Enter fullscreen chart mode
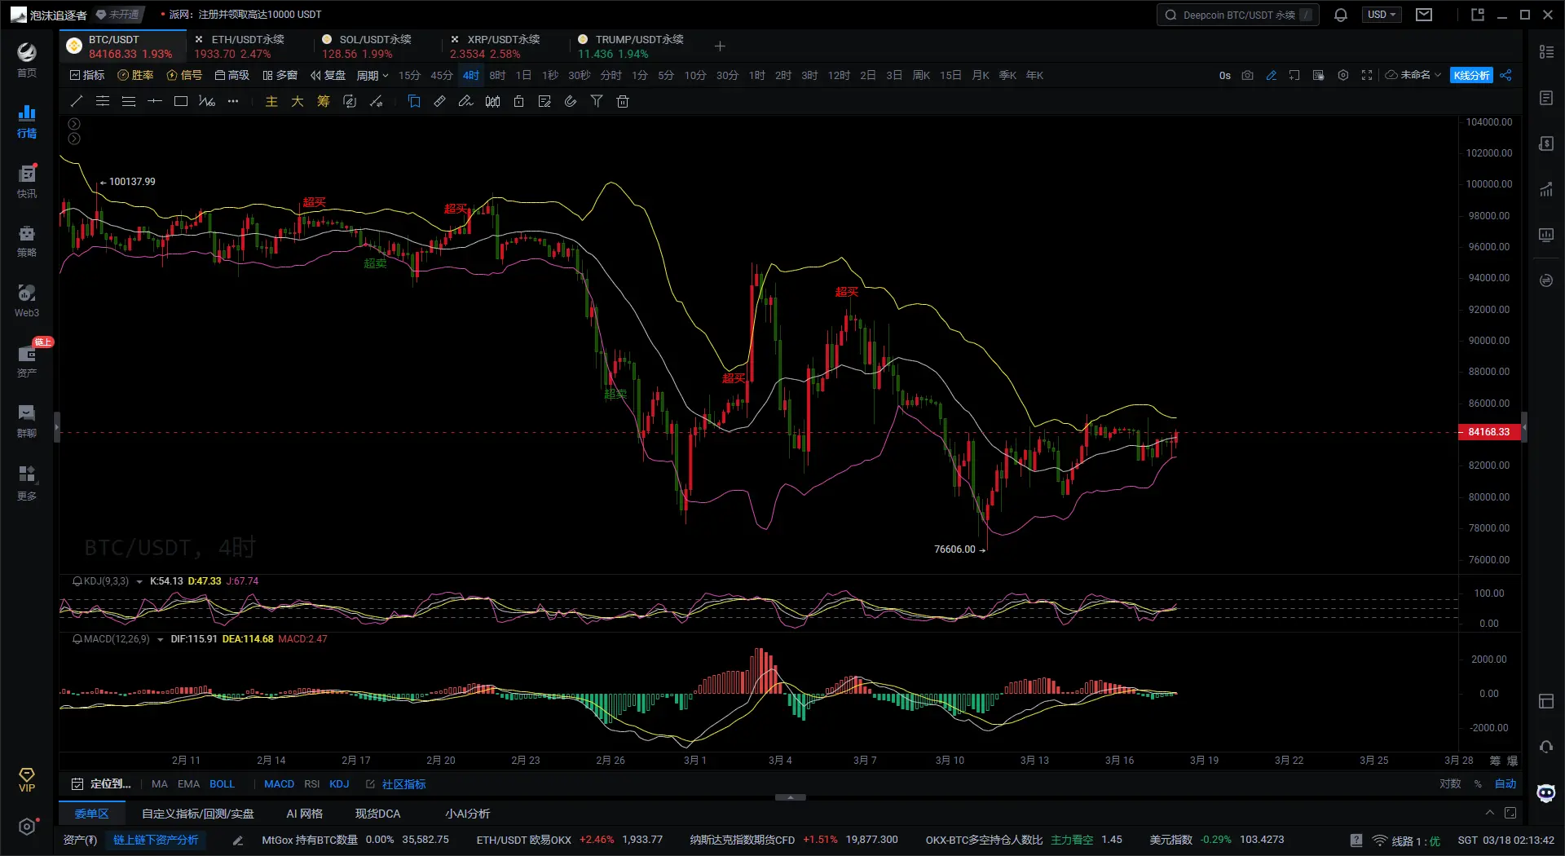This screenshot has width=1565, height=856. pyautogui.click(x=1367, y=75)
